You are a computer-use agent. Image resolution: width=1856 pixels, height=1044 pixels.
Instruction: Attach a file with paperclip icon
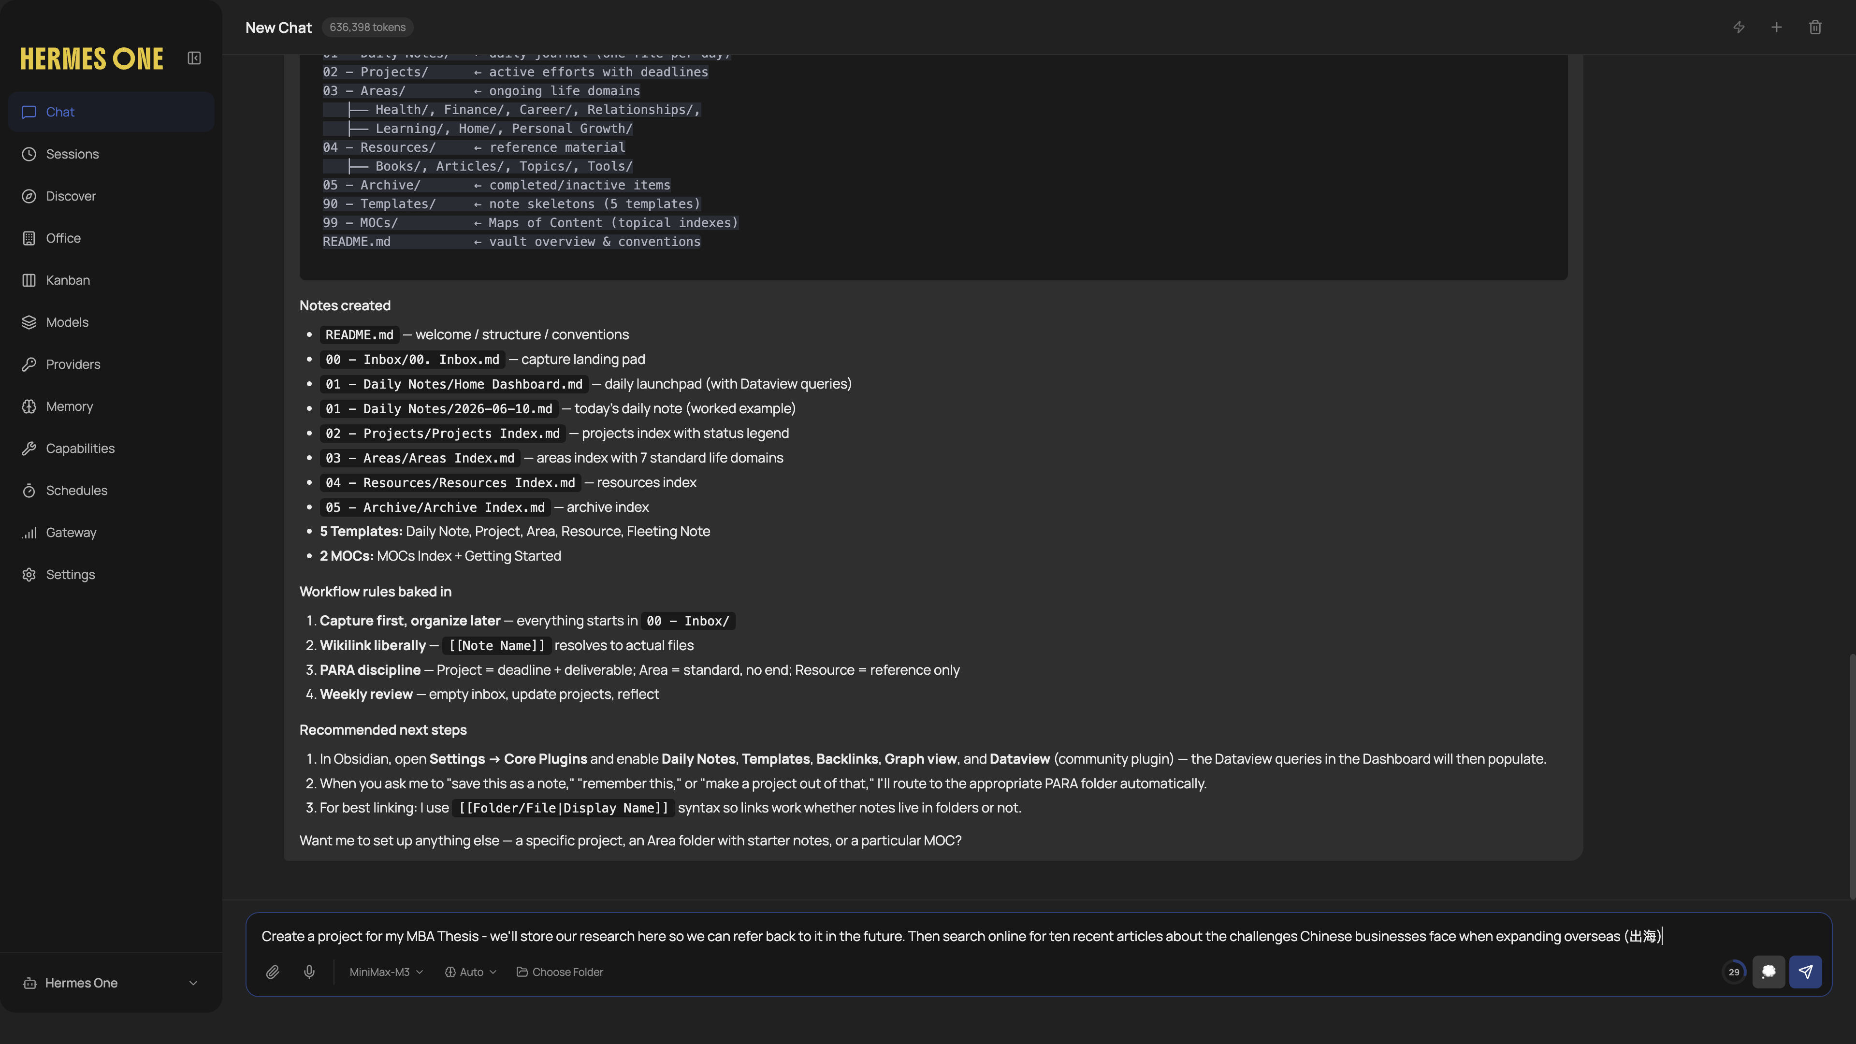pos(272,972)
